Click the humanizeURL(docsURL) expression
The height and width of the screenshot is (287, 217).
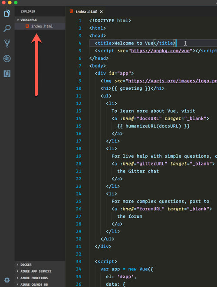(x=153, y=126)
